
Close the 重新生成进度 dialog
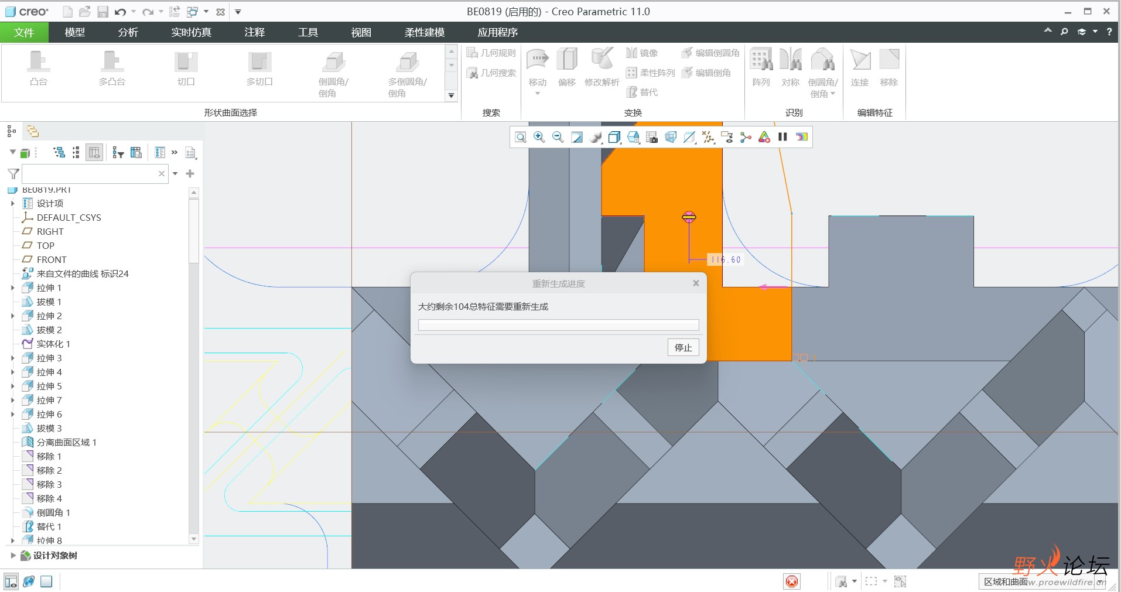pyautogui.click(x=696, y=283)
